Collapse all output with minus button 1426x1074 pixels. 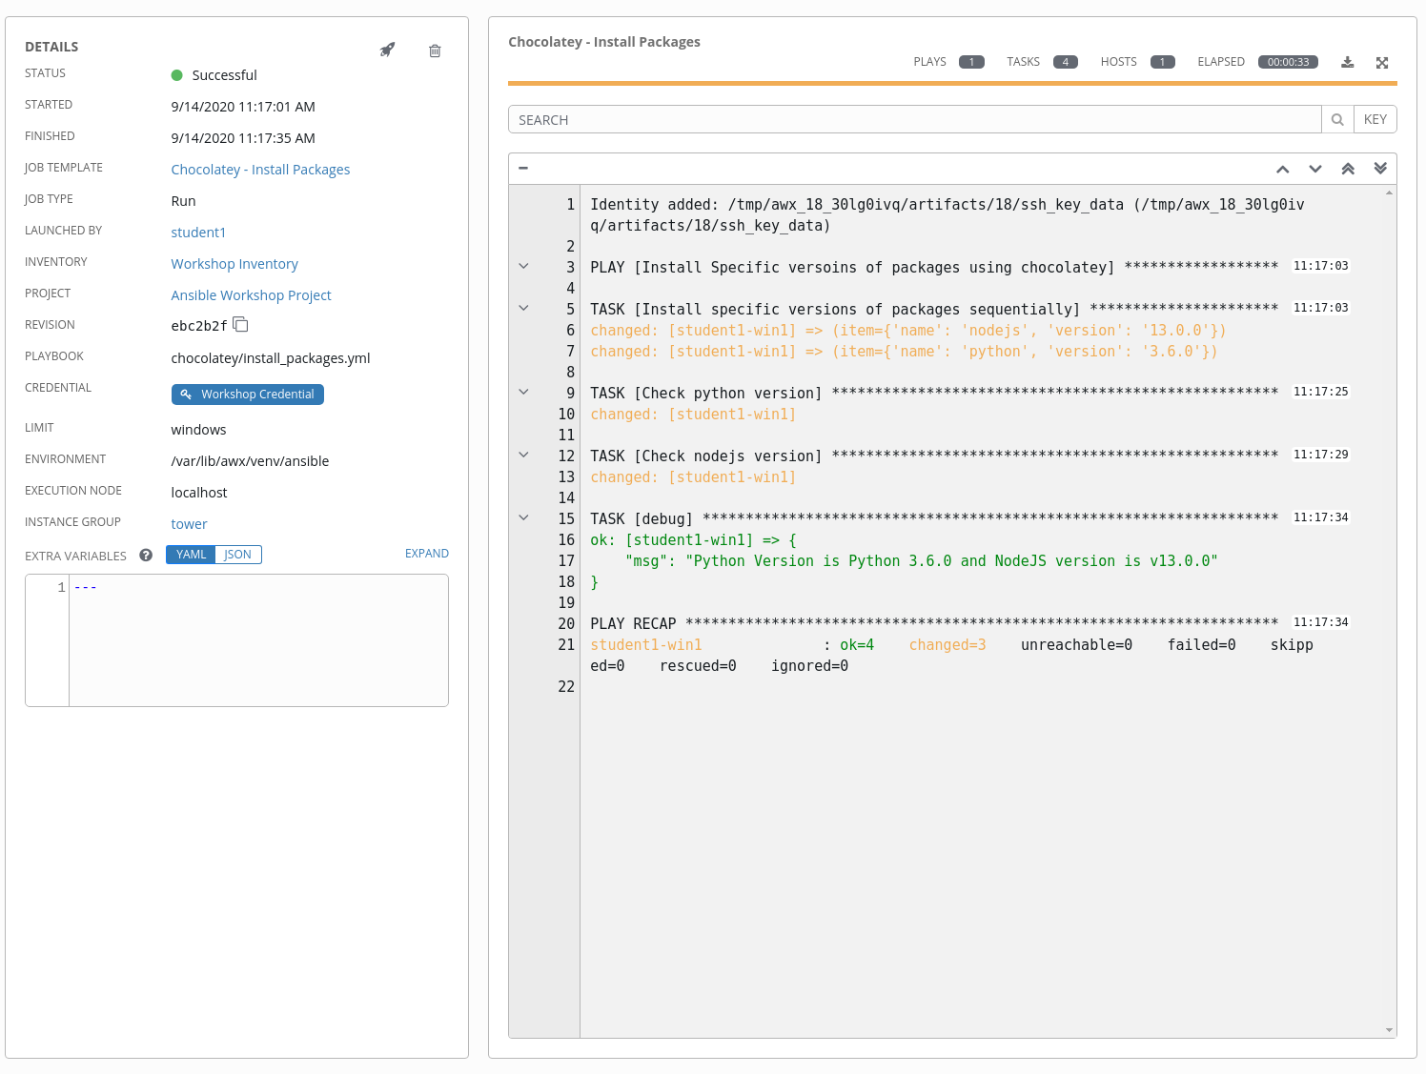523,168
